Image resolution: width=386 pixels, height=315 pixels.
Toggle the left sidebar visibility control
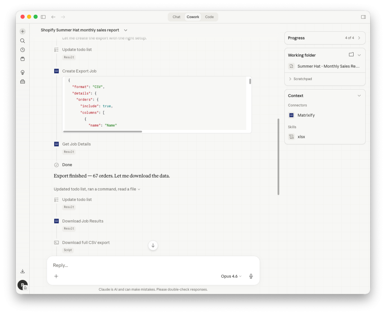[x=43, y=17]
